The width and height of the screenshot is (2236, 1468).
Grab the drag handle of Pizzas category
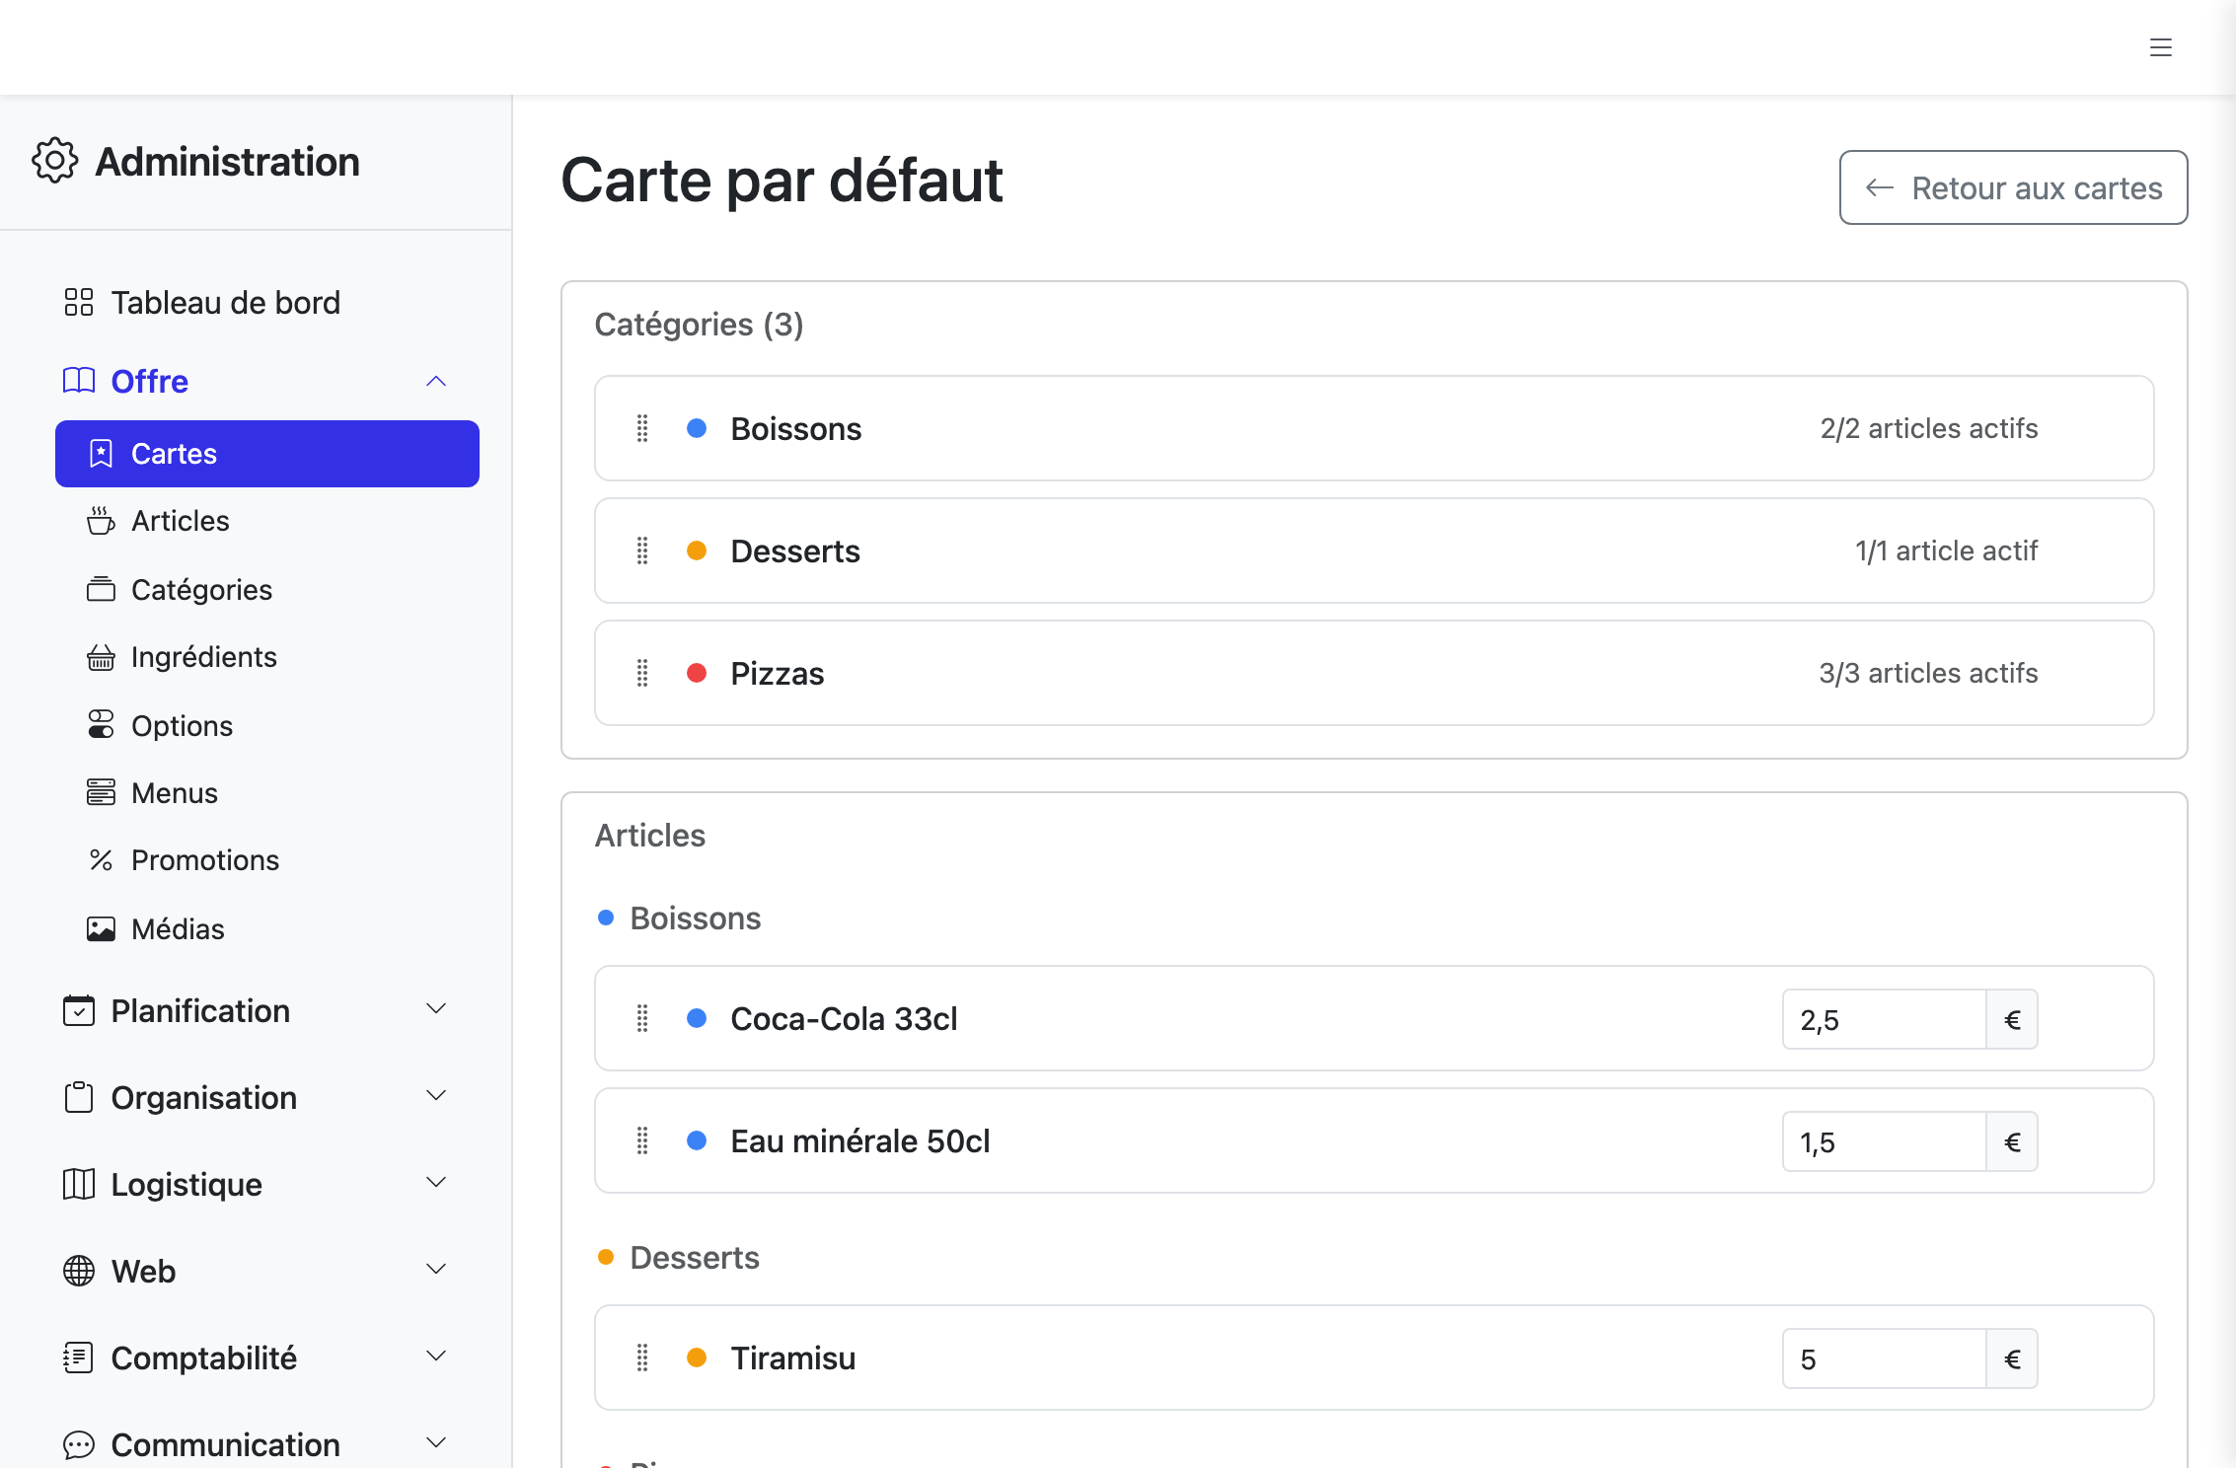642,673
